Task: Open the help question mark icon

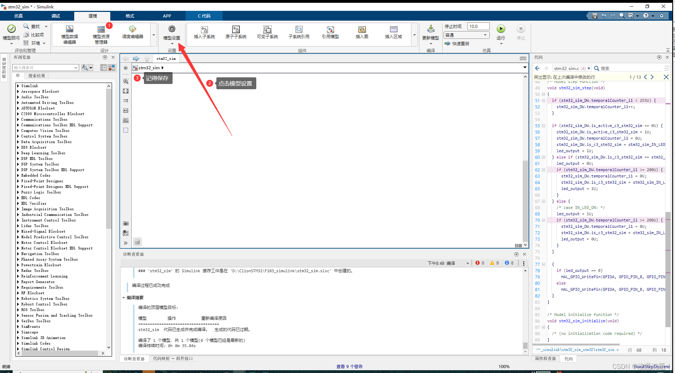Action: [x=646, y=16]
